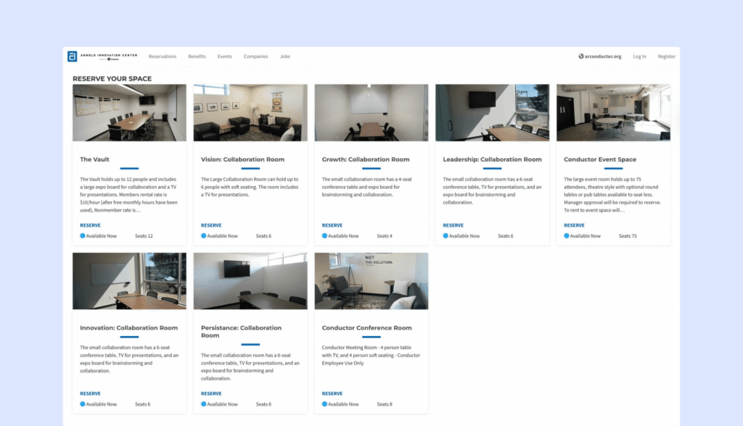Select Benefits in the navigation bar
The height and width of the screenshot is (426, 743).
(197, 56)
